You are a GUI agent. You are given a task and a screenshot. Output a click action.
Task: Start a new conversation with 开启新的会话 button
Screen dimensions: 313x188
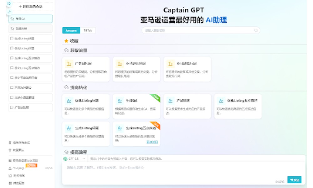[x=31, y=7]
